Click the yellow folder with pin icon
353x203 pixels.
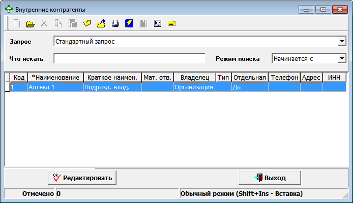(x=101, y=23)
